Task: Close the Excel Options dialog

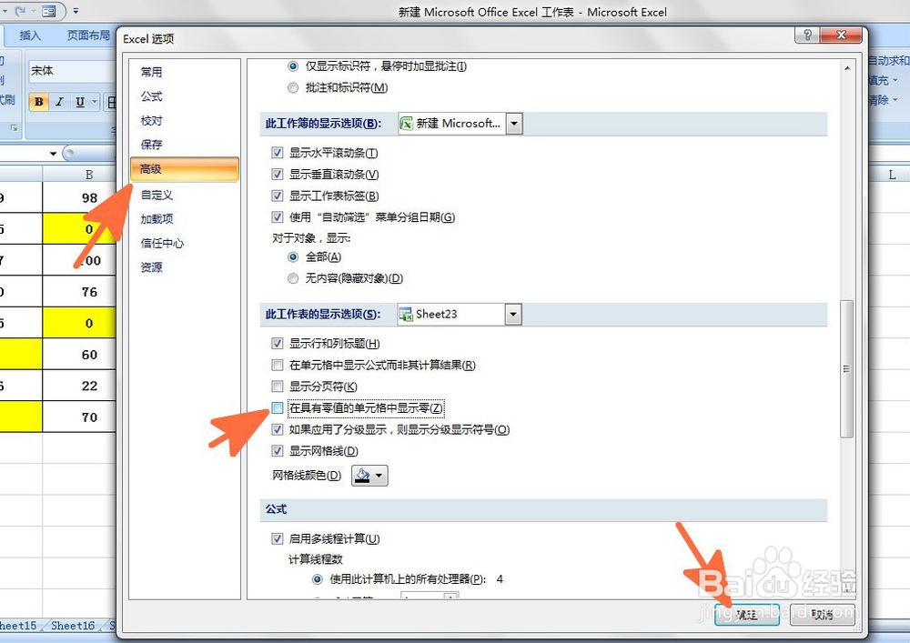Action: point(841,35)
